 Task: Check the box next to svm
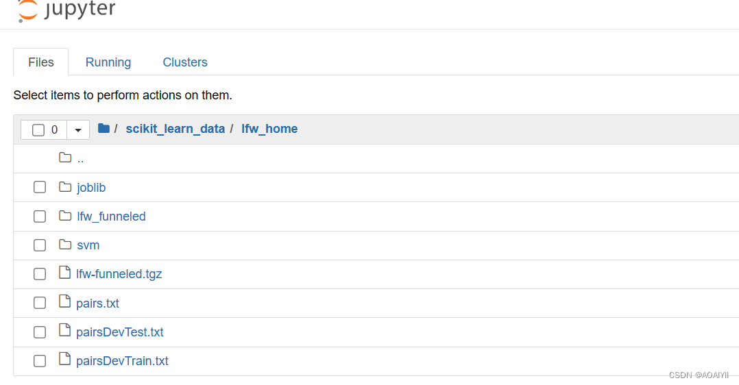pyautogui.click(x=40, y=245)
